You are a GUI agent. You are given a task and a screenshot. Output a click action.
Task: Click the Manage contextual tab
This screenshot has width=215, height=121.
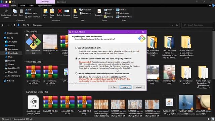click(x=45, y=2)
